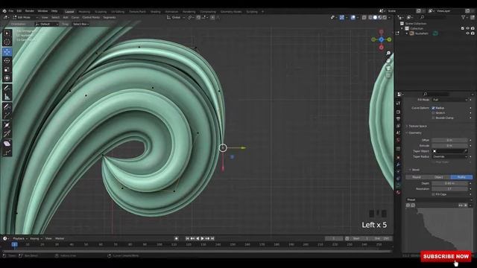Toggle Collection exclude checkbox in outliner

462,28
